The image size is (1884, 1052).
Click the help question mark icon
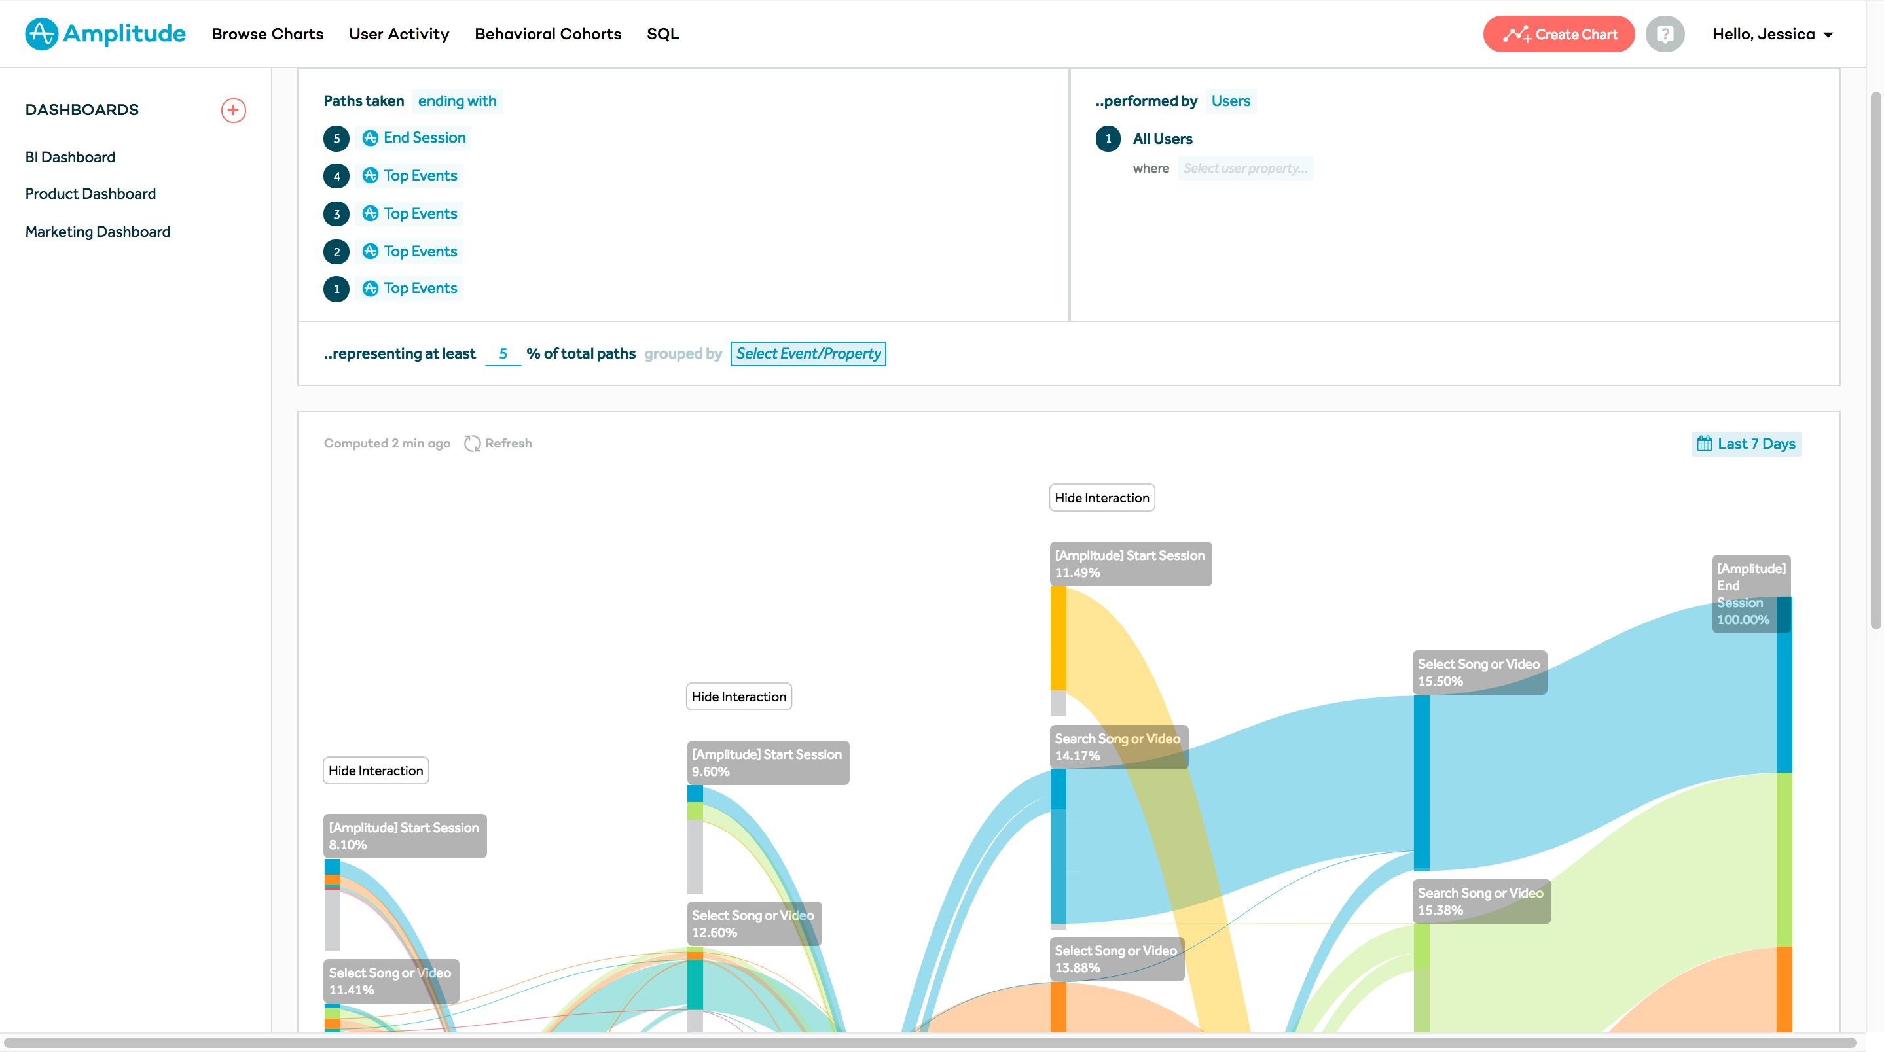tap(1665, 35)
